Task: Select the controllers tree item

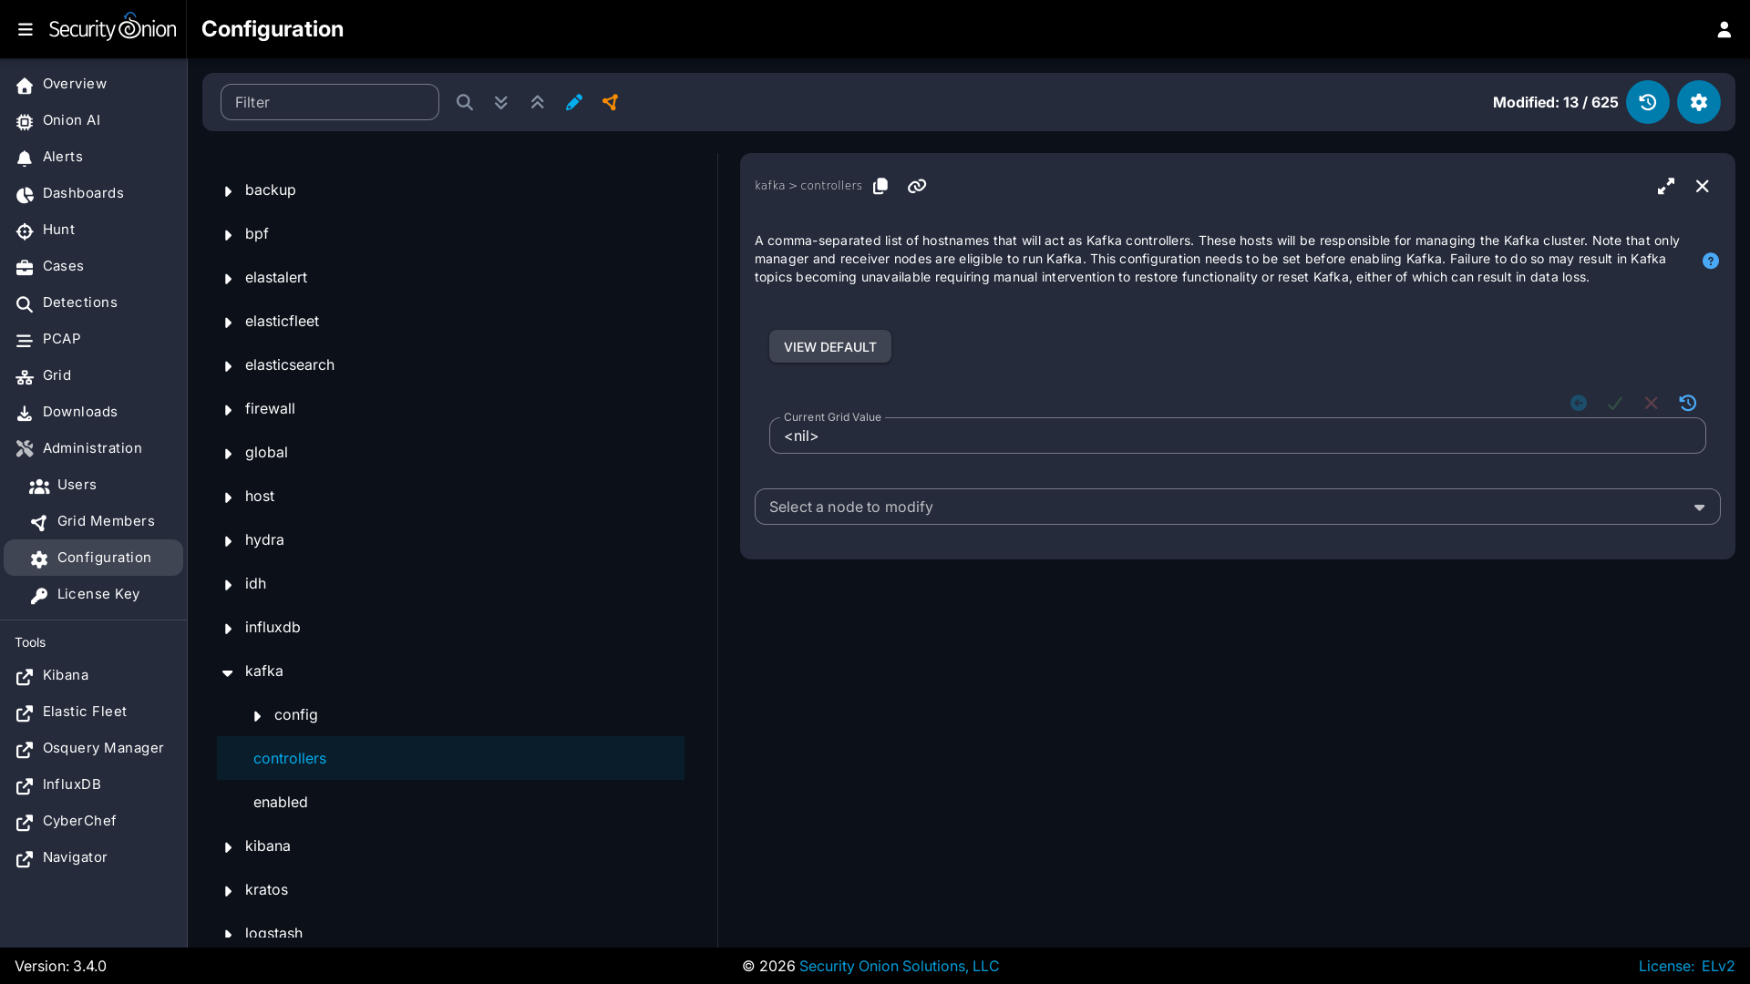Action: pyautogui.click(x=450, y=758)
